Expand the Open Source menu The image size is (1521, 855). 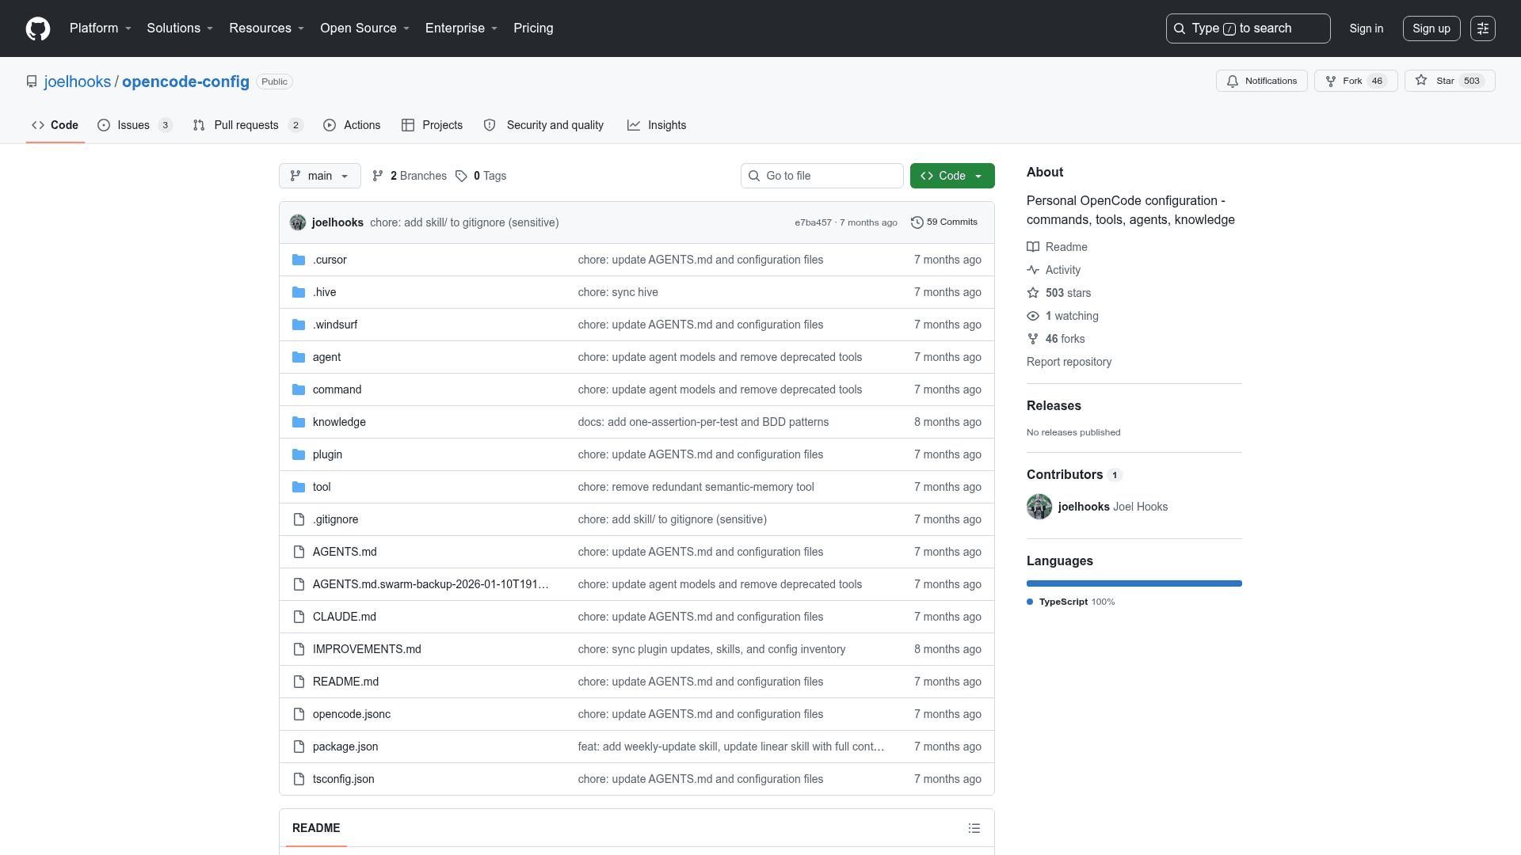click(x=365, y=28)
